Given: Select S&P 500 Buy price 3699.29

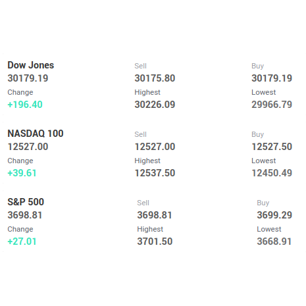Looking at the screenshot, I should 274,215.
